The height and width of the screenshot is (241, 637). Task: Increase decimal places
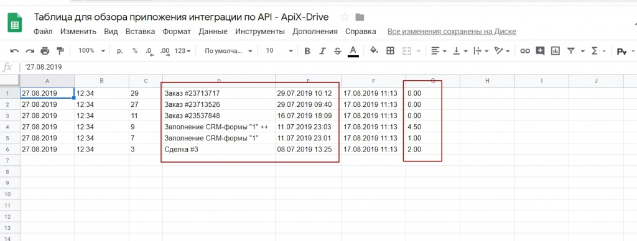(x=164, y=52)
